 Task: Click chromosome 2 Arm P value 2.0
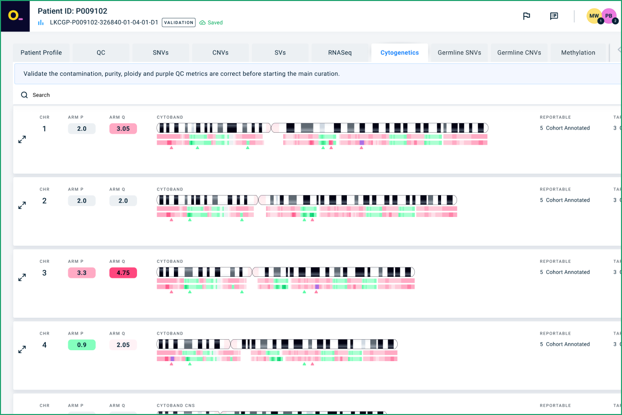coord(82,201)
